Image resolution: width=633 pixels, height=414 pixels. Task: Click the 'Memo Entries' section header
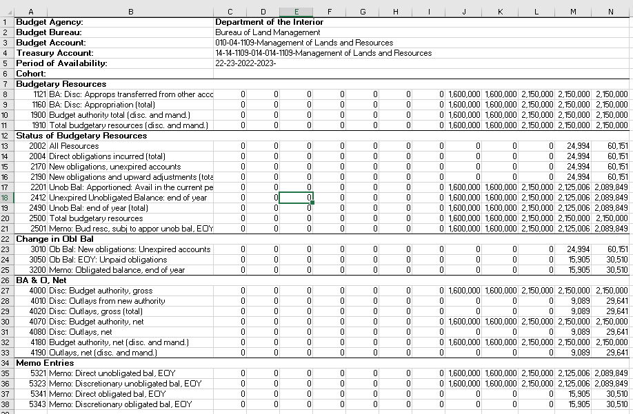46,363
